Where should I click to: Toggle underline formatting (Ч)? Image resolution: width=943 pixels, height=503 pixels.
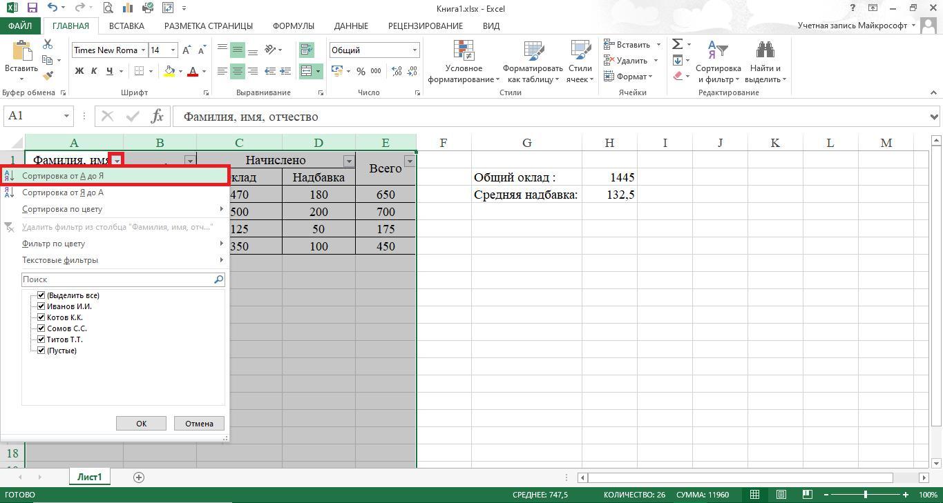[x=109, y=71]
